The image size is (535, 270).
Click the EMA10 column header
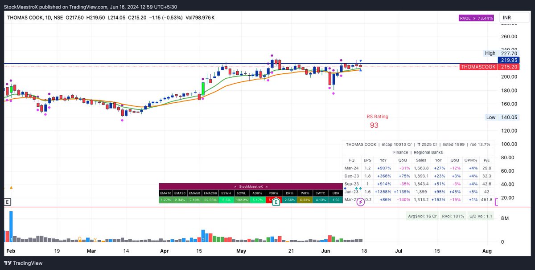pyautogui.click(x=165, y=193)
